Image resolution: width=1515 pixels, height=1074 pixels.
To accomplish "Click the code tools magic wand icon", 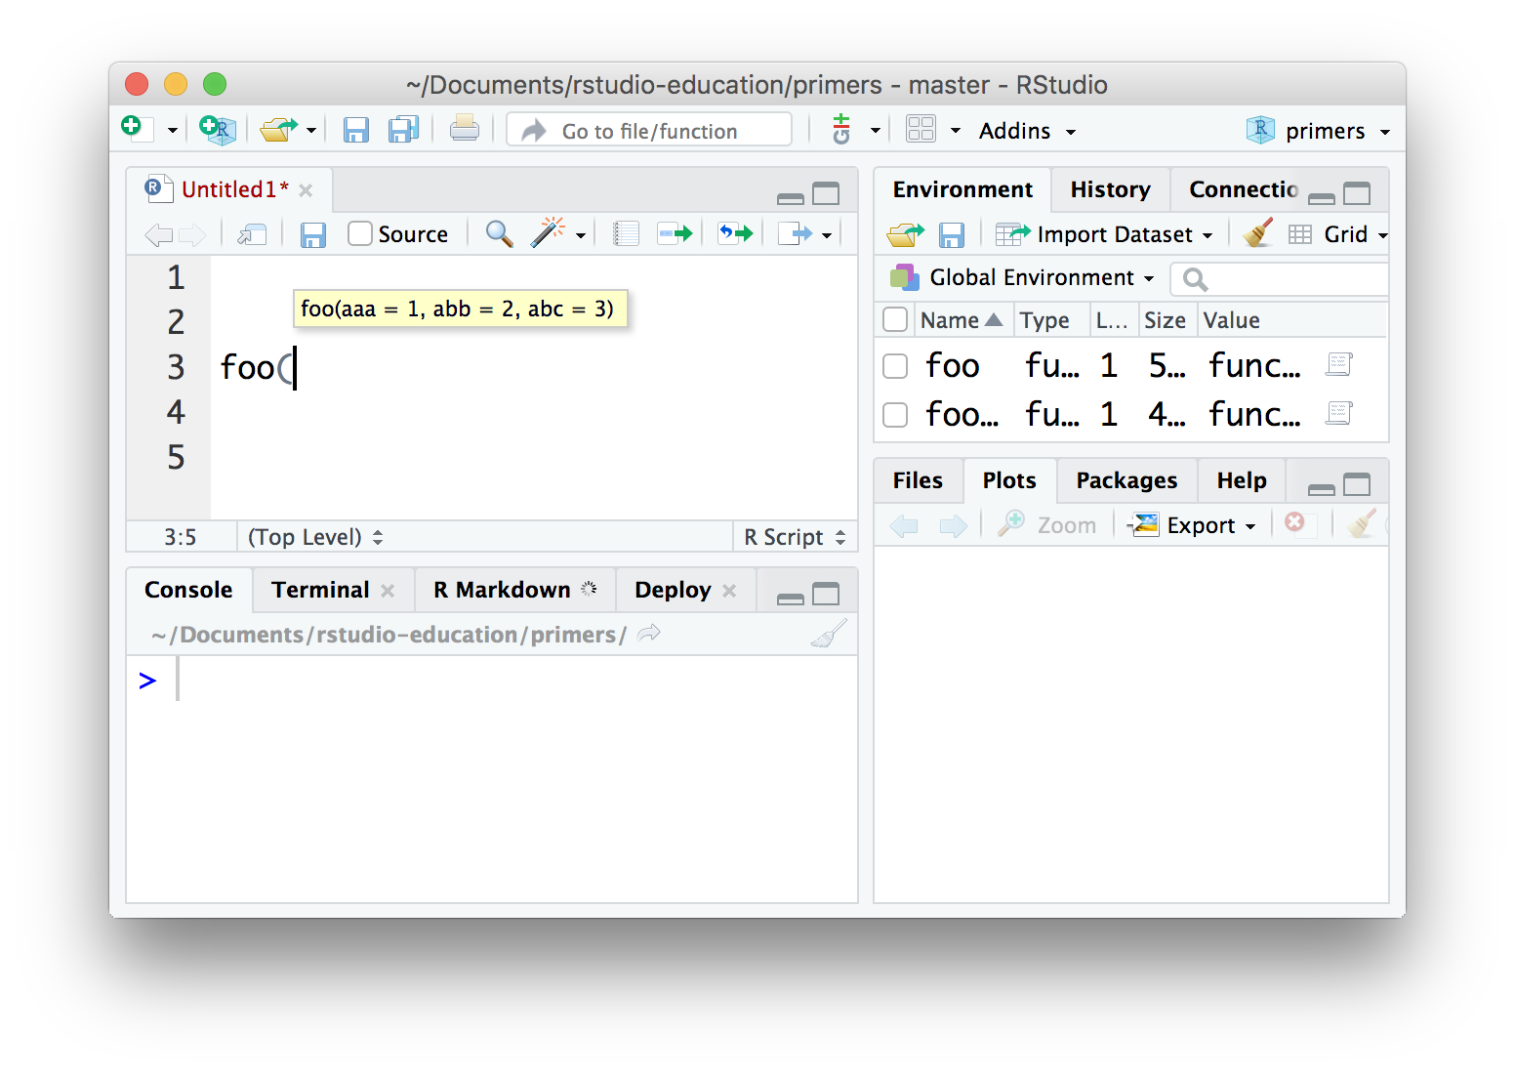I will [548, 233].
